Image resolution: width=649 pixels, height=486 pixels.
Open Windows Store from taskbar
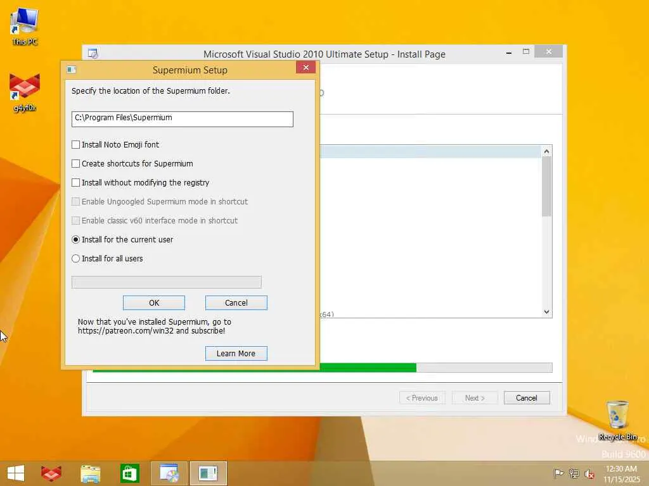129,473
